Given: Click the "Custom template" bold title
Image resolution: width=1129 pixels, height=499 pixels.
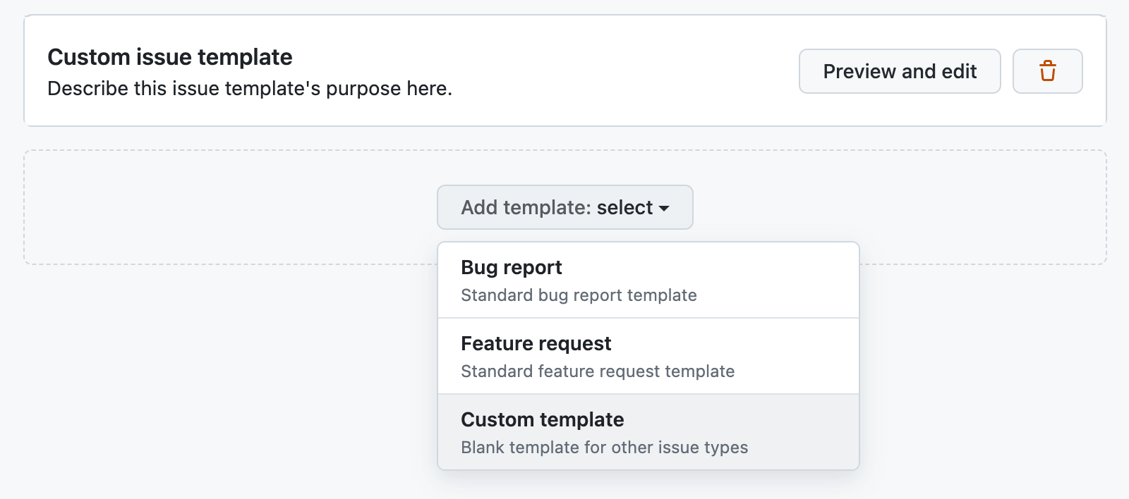Looking at the screenshot, I should point(542,420).
